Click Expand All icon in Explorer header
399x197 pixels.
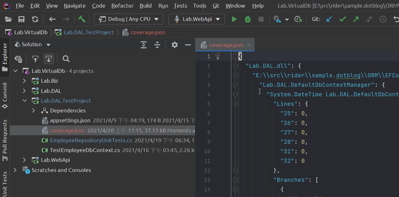click(143, 45)
